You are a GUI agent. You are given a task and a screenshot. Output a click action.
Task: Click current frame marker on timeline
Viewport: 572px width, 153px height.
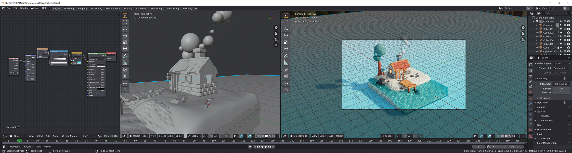click(20, 141)
